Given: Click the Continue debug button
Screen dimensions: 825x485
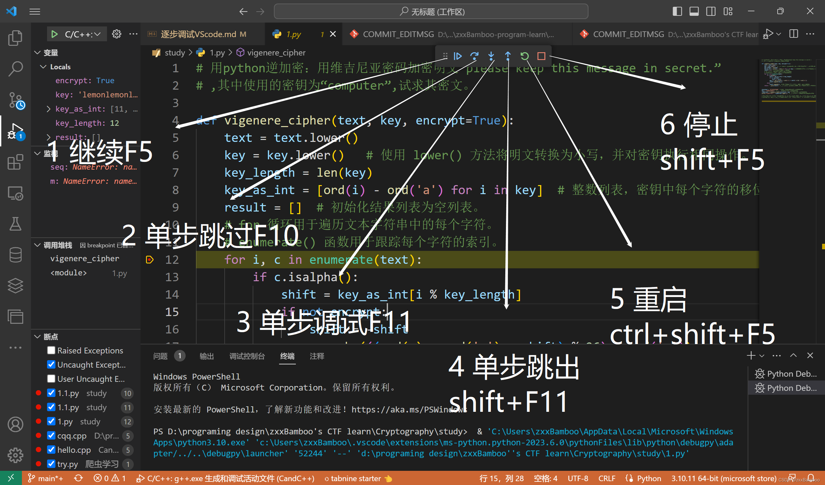Looking at the screenshot, I should pos(458,56).
